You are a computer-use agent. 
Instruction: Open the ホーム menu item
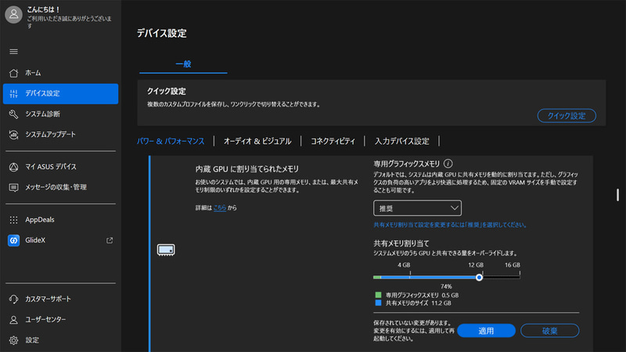(61, 73)
